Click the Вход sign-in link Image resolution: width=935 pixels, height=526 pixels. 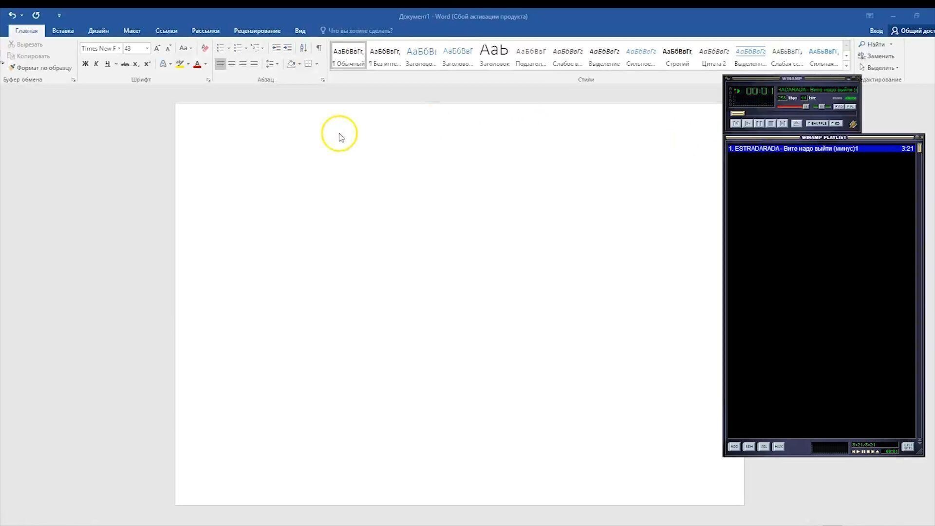876,31
